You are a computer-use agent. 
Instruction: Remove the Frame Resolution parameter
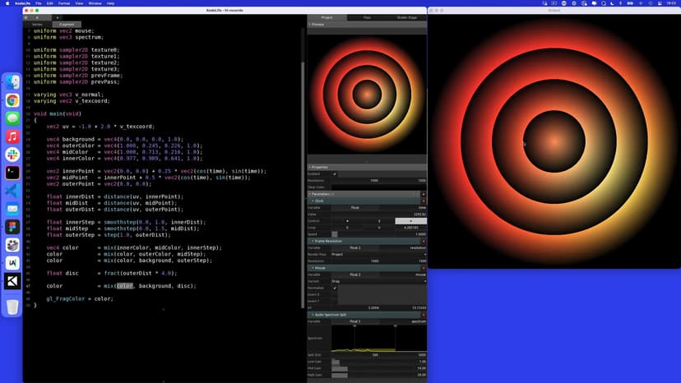coord(424,241)
